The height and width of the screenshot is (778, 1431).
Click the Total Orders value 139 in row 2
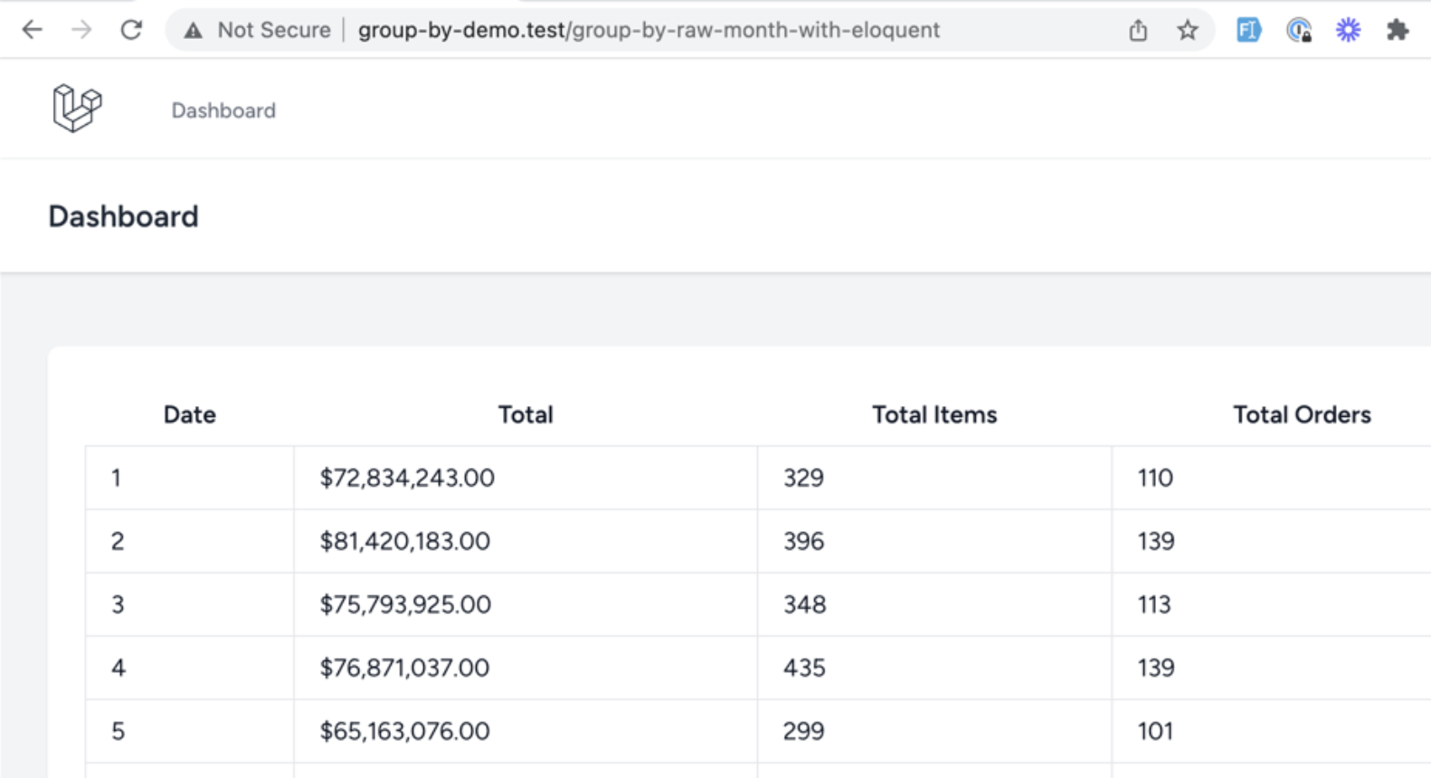(1156, 541)
